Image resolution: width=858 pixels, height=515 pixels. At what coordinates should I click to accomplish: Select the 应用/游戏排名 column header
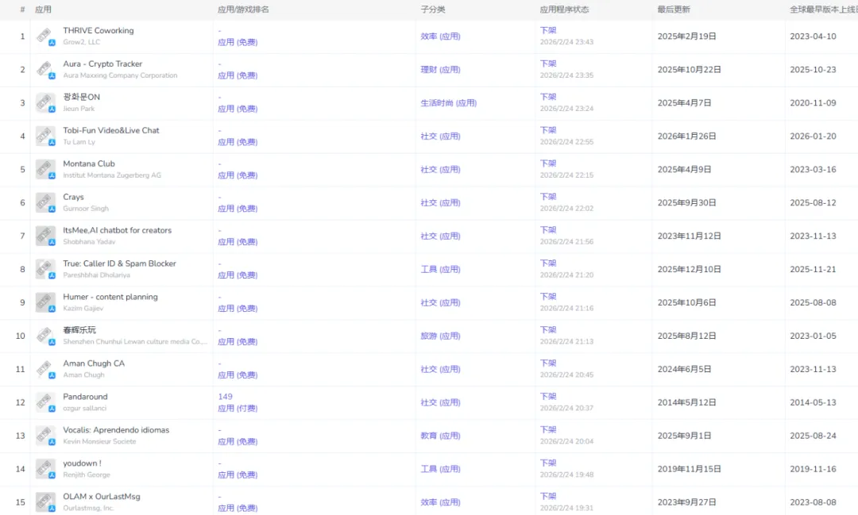(243, 10)
